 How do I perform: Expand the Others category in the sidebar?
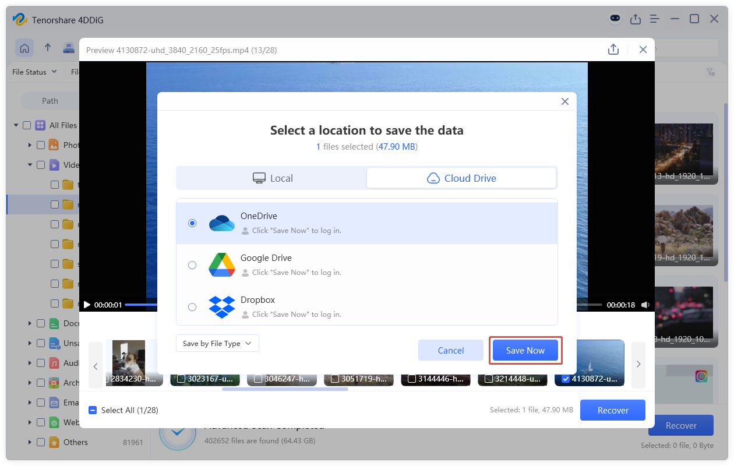pos(29,442)
